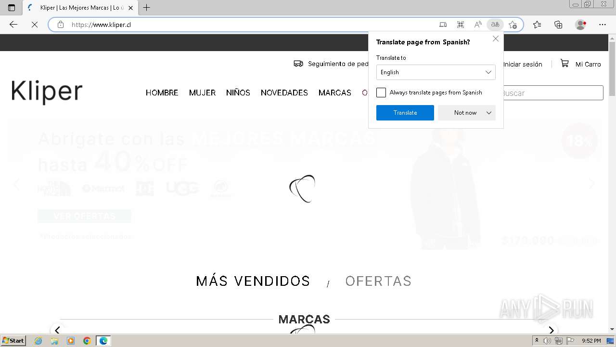Select the MÁS VENDIDOS tab
The image size is (616, 347).
click(253, 281)
